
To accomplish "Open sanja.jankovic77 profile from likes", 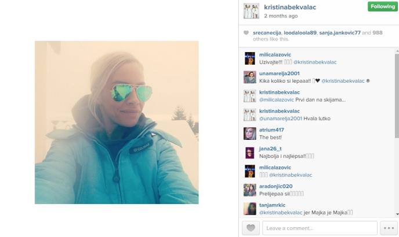I will (340, 33).
